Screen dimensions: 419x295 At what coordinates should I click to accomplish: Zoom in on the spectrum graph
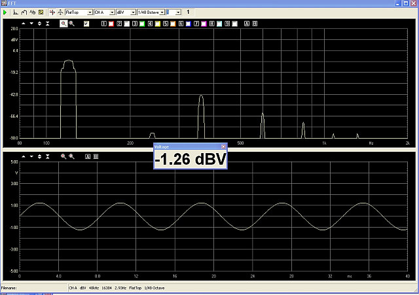[x=64, y=23]
